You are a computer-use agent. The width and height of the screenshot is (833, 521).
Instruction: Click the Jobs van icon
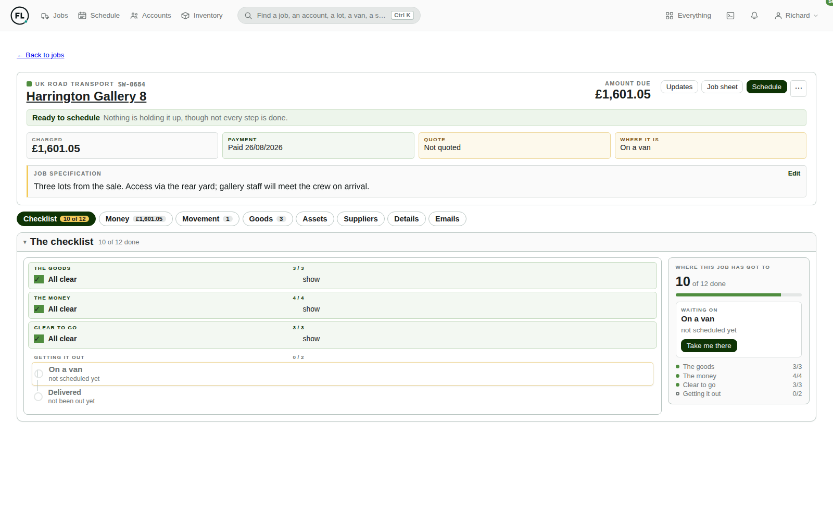click(45, 16)
